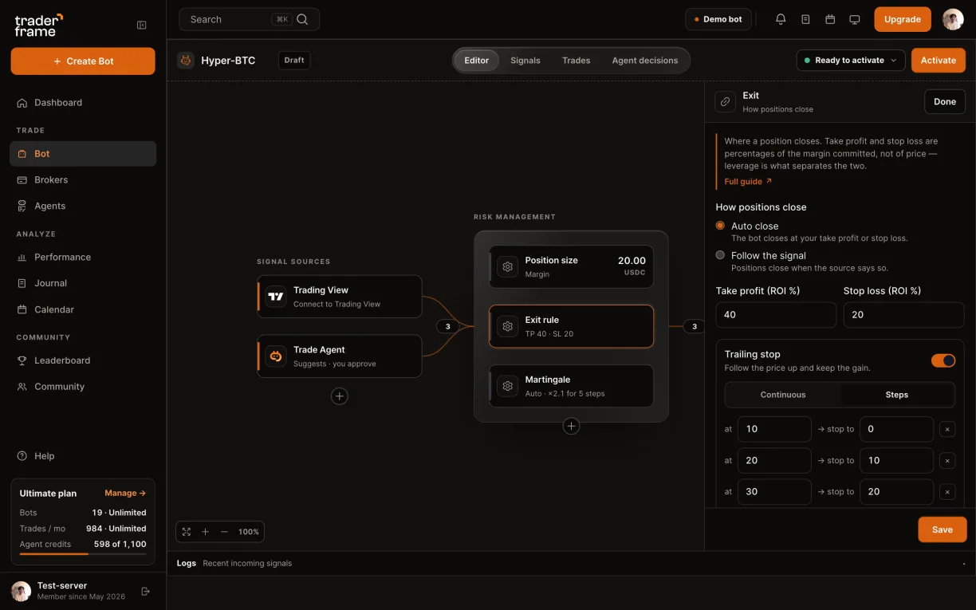The height and width of the screenshot is (610, 976).
Task: Open Calendar in sidebar
Action: (83, 309)
